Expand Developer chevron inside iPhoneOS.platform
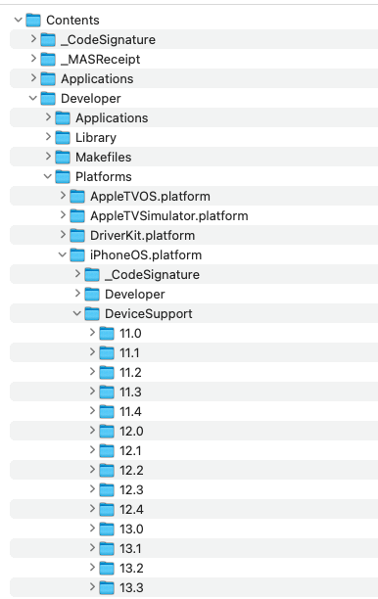Screen dimensions: 378x599 [77, 293]
